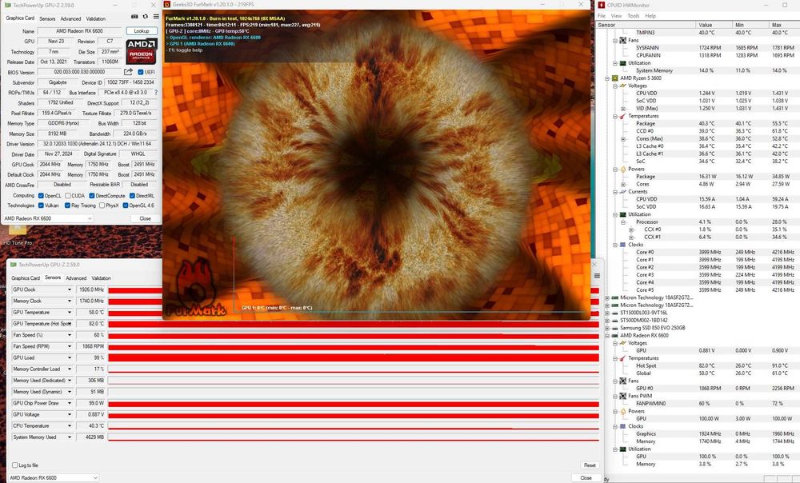Switch to the Advanced tab in the top GPU-Z window
800x483 pixels.
tap(70, 19)
